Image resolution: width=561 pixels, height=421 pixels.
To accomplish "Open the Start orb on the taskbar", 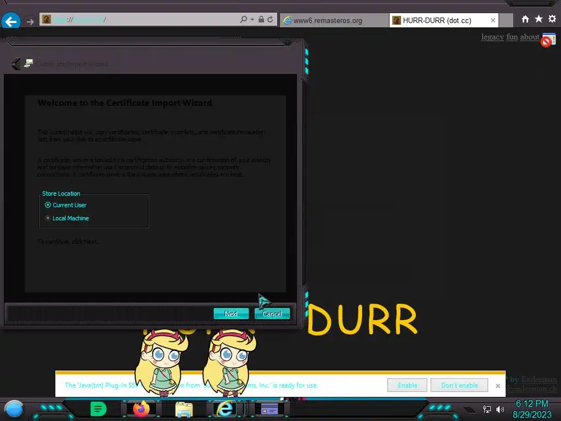I will tap(14, 409).
